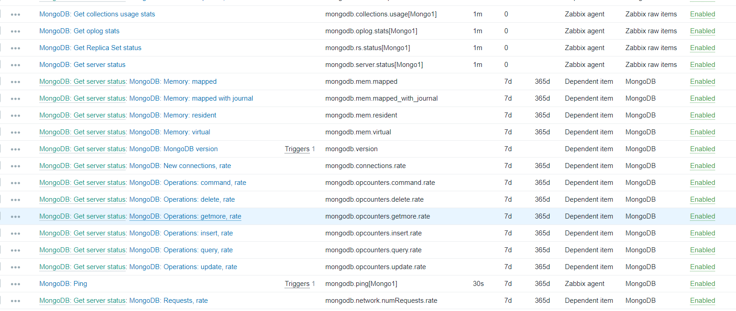The width and height of the screenshot is (736, 311).
Task: Toggle Enabled status of mongodb.network.numRequests.rate item
Action: [x=702, y=301]
